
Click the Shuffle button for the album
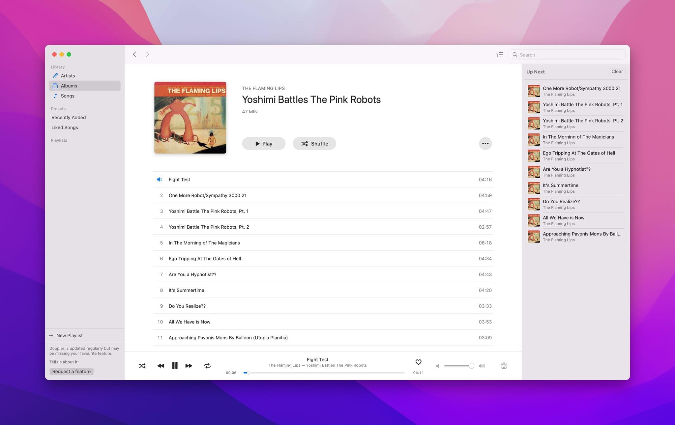(314, 143)
